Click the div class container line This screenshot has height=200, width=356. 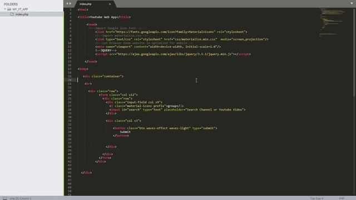[103, 77]
